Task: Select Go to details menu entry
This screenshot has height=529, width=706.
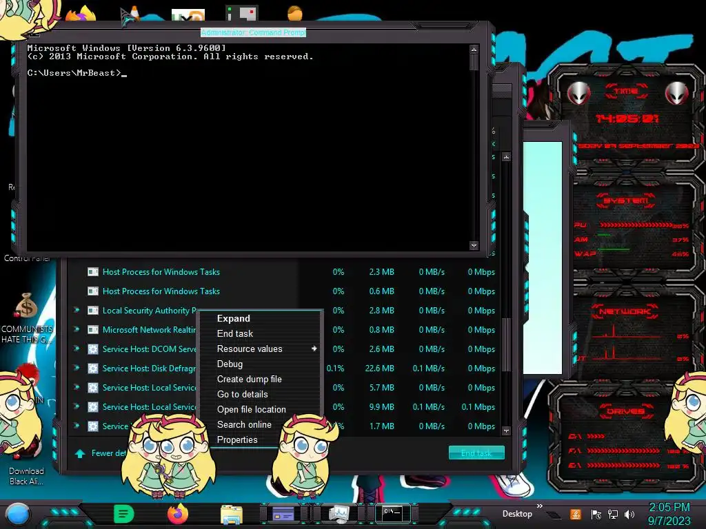Action: [261, 395]
